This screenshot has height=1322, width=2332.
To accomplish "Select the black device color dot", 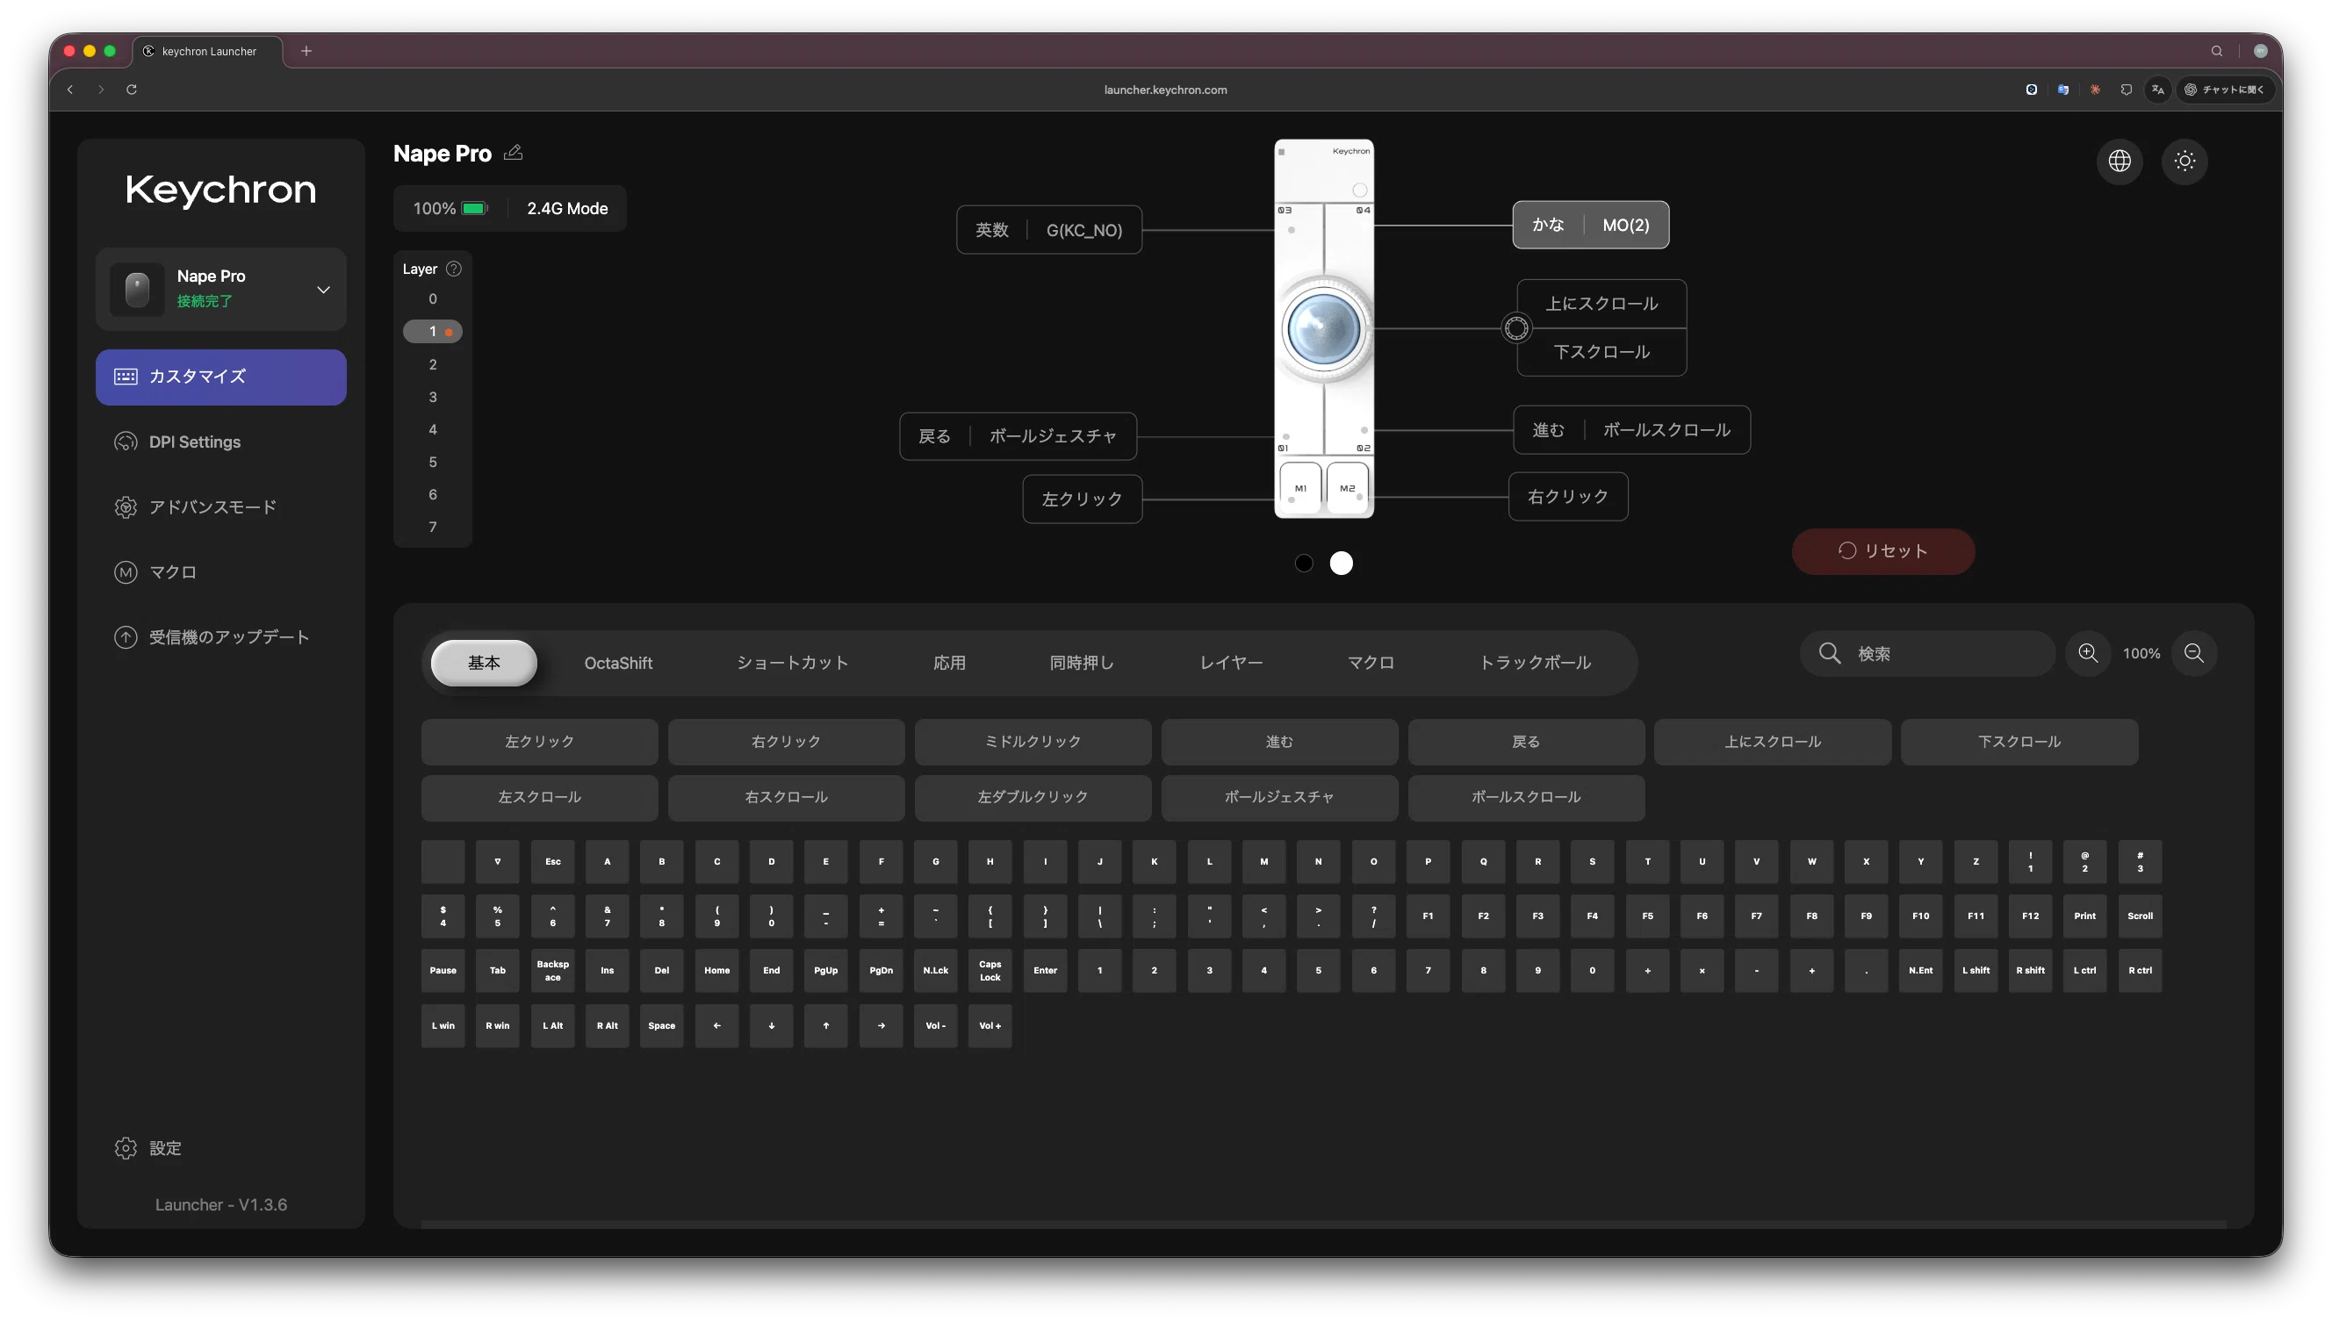I will 1303,563.
